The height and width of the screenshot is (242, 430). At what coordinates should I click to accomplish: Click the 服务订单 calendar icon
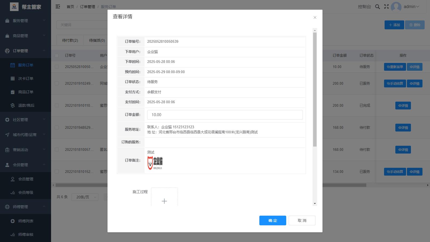(x=13, y=65)
